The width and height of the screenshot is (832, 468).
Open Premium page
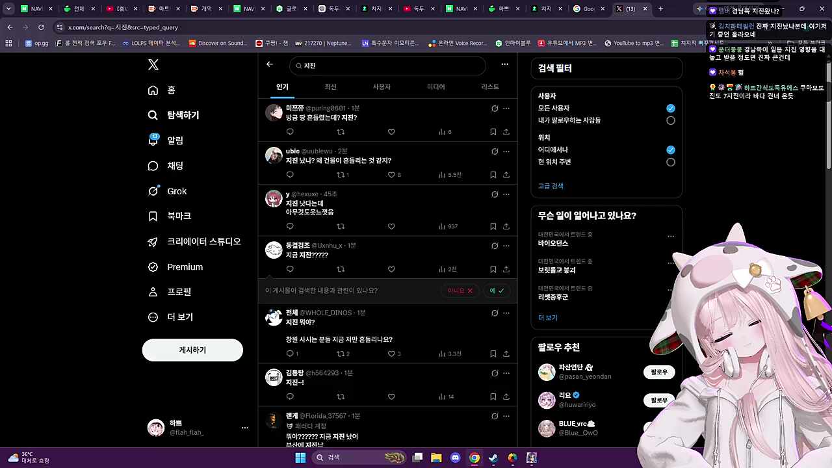(175, 266)
